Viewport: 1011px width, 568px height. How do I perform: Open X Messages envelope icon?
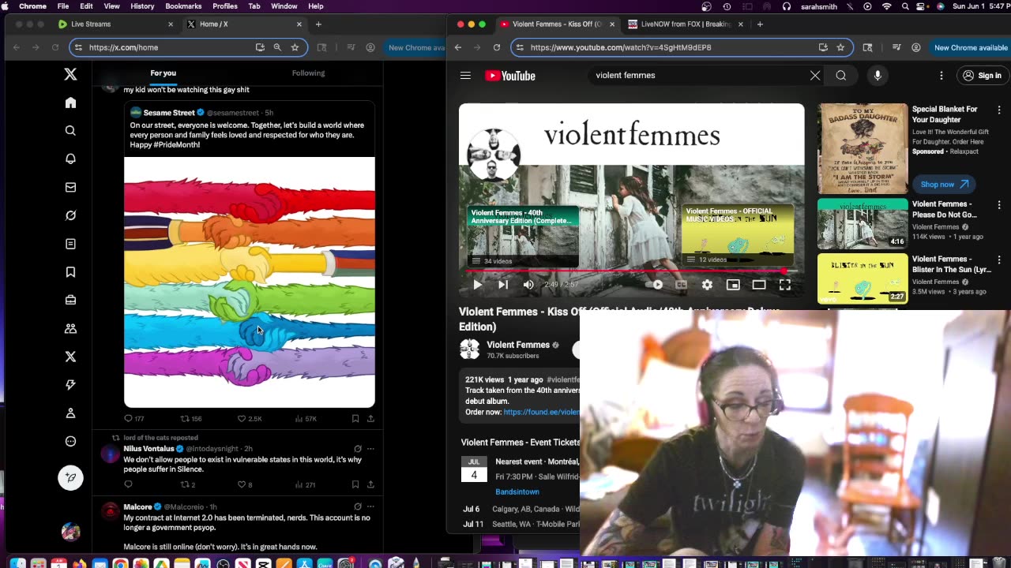pyautogui.click(x=70, y=187)
